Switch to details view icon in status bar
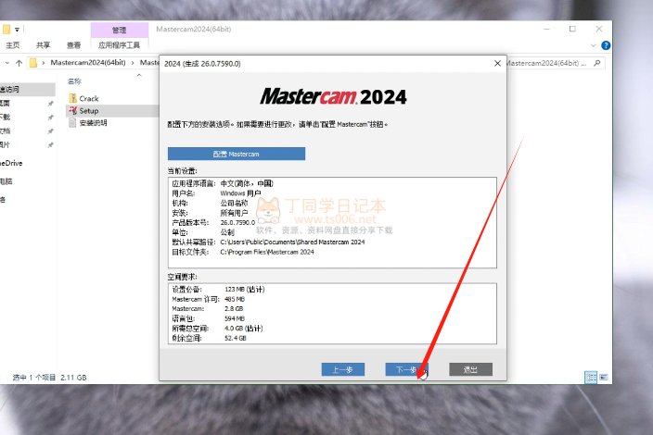This screenshot has width=653, height=435. 591,378
